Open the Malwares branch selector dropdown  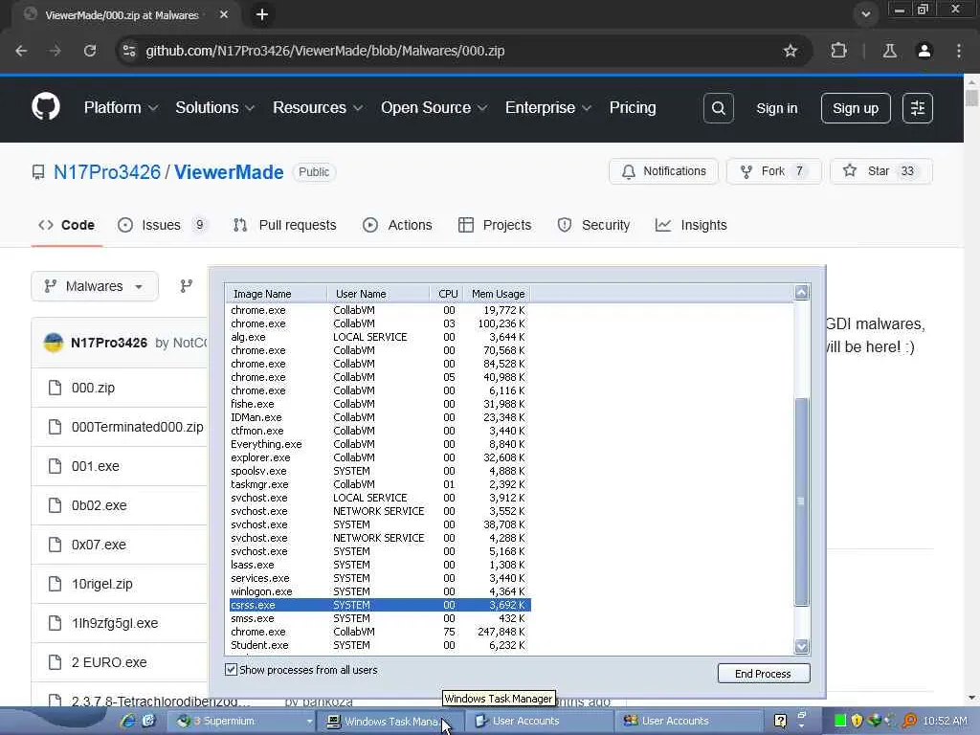click(x=95, y=286)
